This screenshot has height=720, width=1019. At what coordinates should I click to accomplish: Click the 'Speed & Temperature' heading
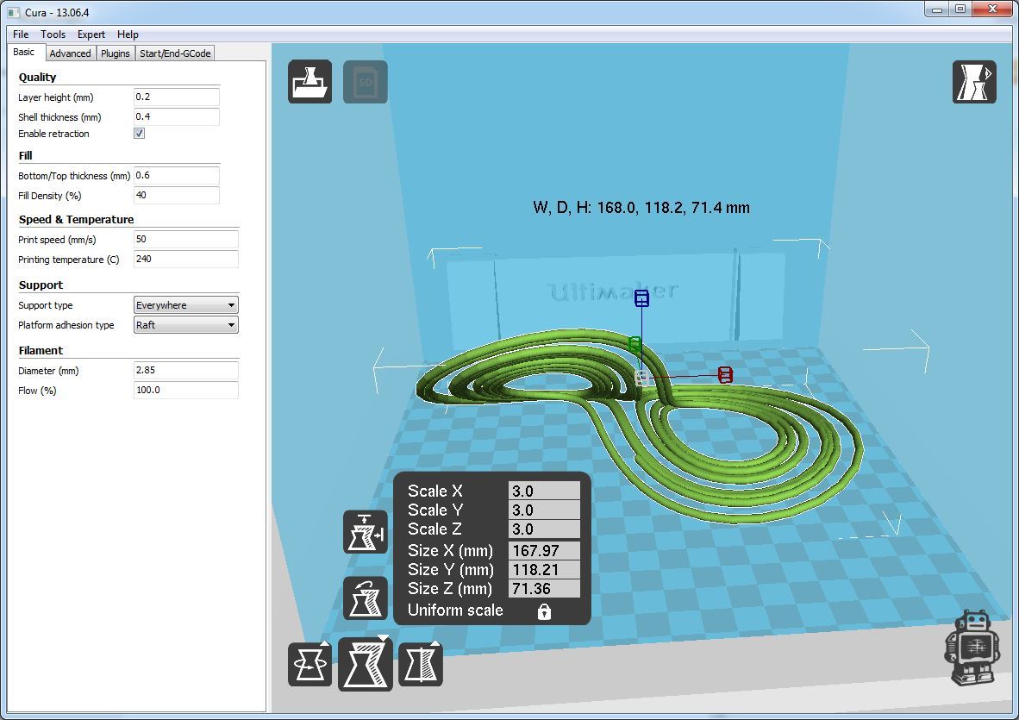76,220
